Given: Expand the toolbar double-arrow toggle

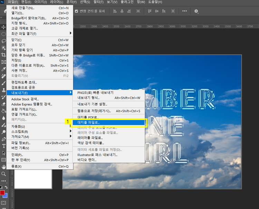Looking at the screenshot, I should coord(1,17).
